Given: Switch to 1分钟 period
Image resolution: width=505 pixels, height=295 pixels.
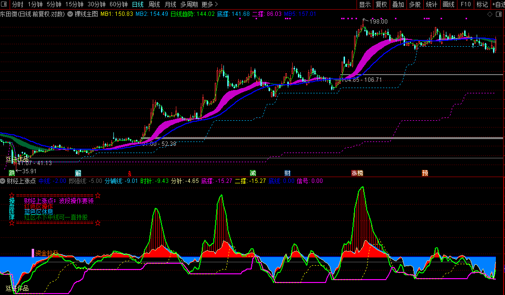Looking at the screenshot, I should [x=35, y=4].
